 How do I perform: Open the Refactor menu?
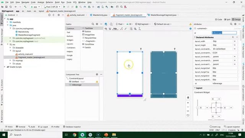pyautogui.click(x=49, y=2)
